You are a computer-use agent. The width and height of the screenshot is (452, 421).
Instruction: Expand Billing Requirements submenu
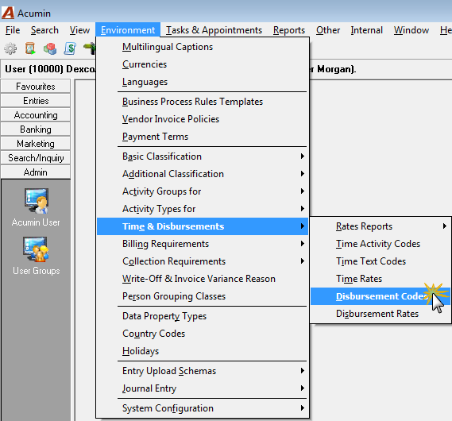tap(203, 244)
